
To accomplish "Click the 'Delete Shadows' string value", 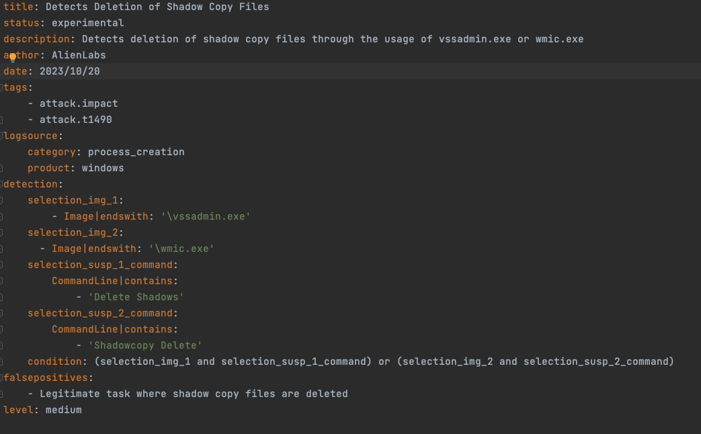I will (x=136, y=297).
